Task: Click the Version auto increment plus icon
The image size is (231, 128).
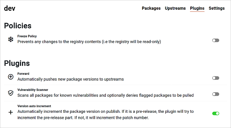Action: point(11,112)
